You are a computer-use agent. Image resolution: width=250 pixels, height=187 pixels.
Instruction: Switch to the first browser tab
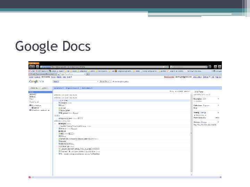[43, 74]
